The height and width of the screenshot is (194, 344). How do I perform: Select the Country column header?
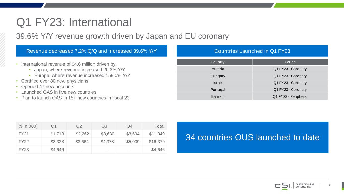point(214,62)
